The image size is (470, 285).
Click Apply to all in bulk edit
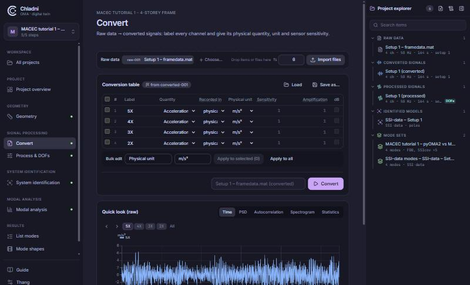281,159
